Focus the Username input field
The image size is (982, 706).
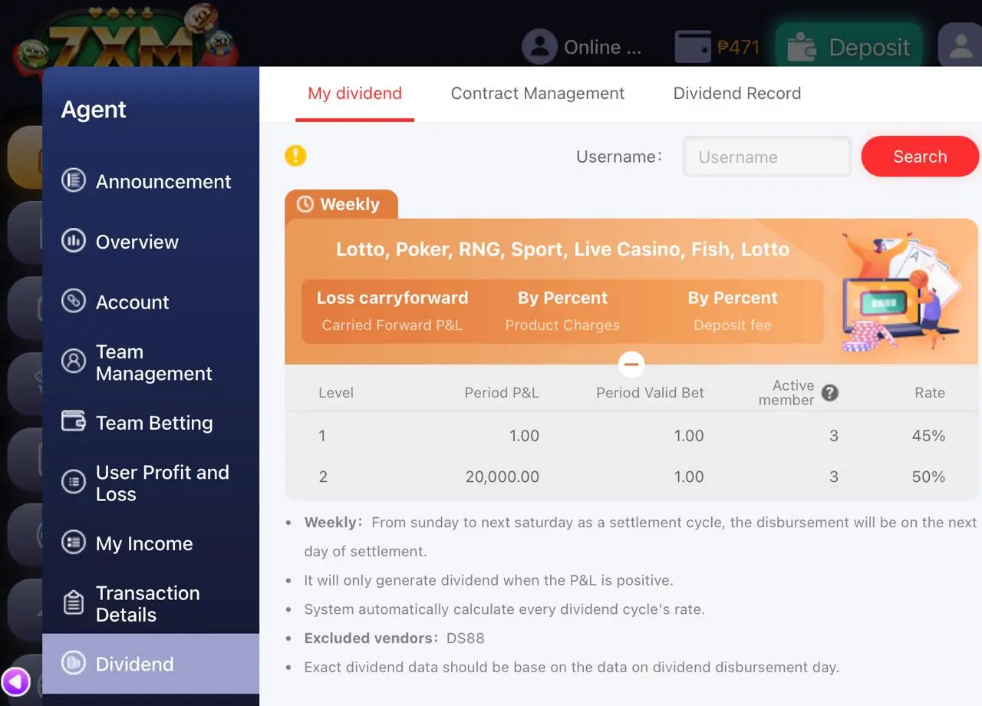click(x=767, y=157)
